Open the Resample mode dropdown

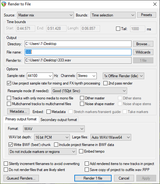[x=89, y=91]
